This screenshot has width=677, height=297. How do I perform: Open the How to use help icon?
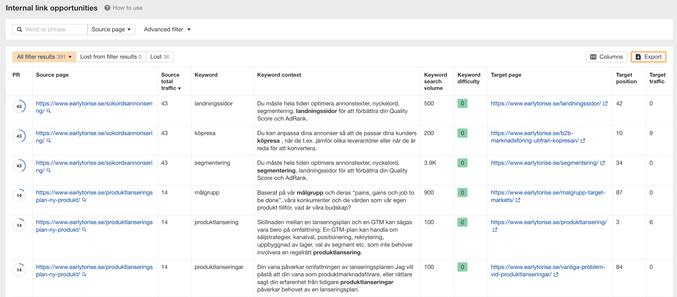coord(107,8)
